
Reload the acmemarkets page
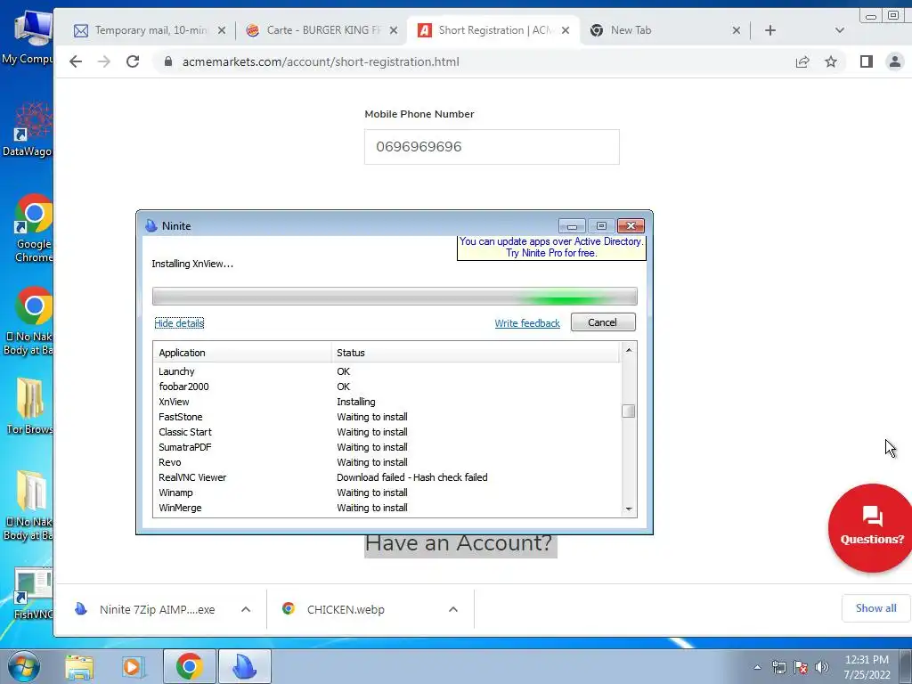(x=133, y=61)
